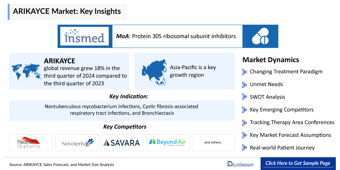Click arrow beside Unmet Needs

[x=245, y=85]
